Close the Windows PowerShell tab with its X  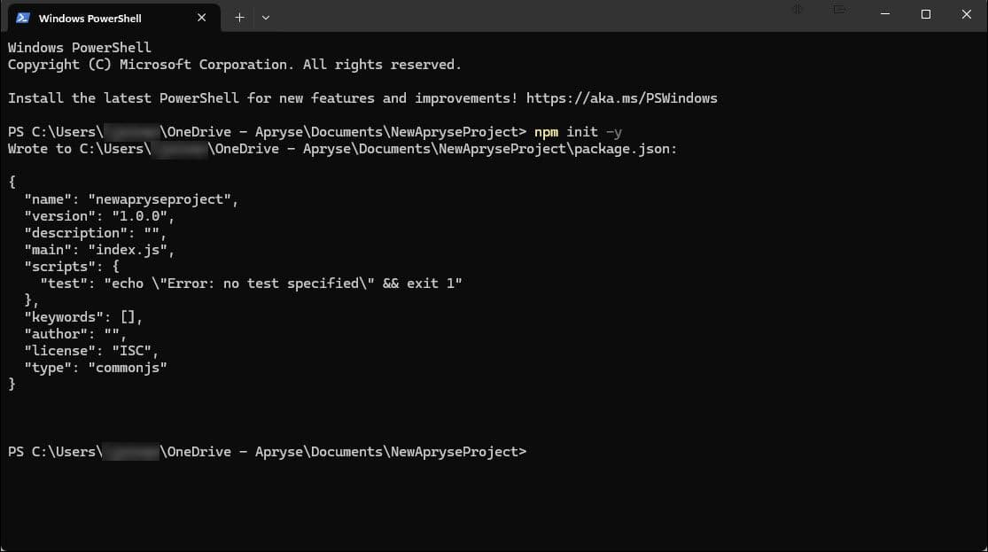pyautogui.click(x=201, y=17)
